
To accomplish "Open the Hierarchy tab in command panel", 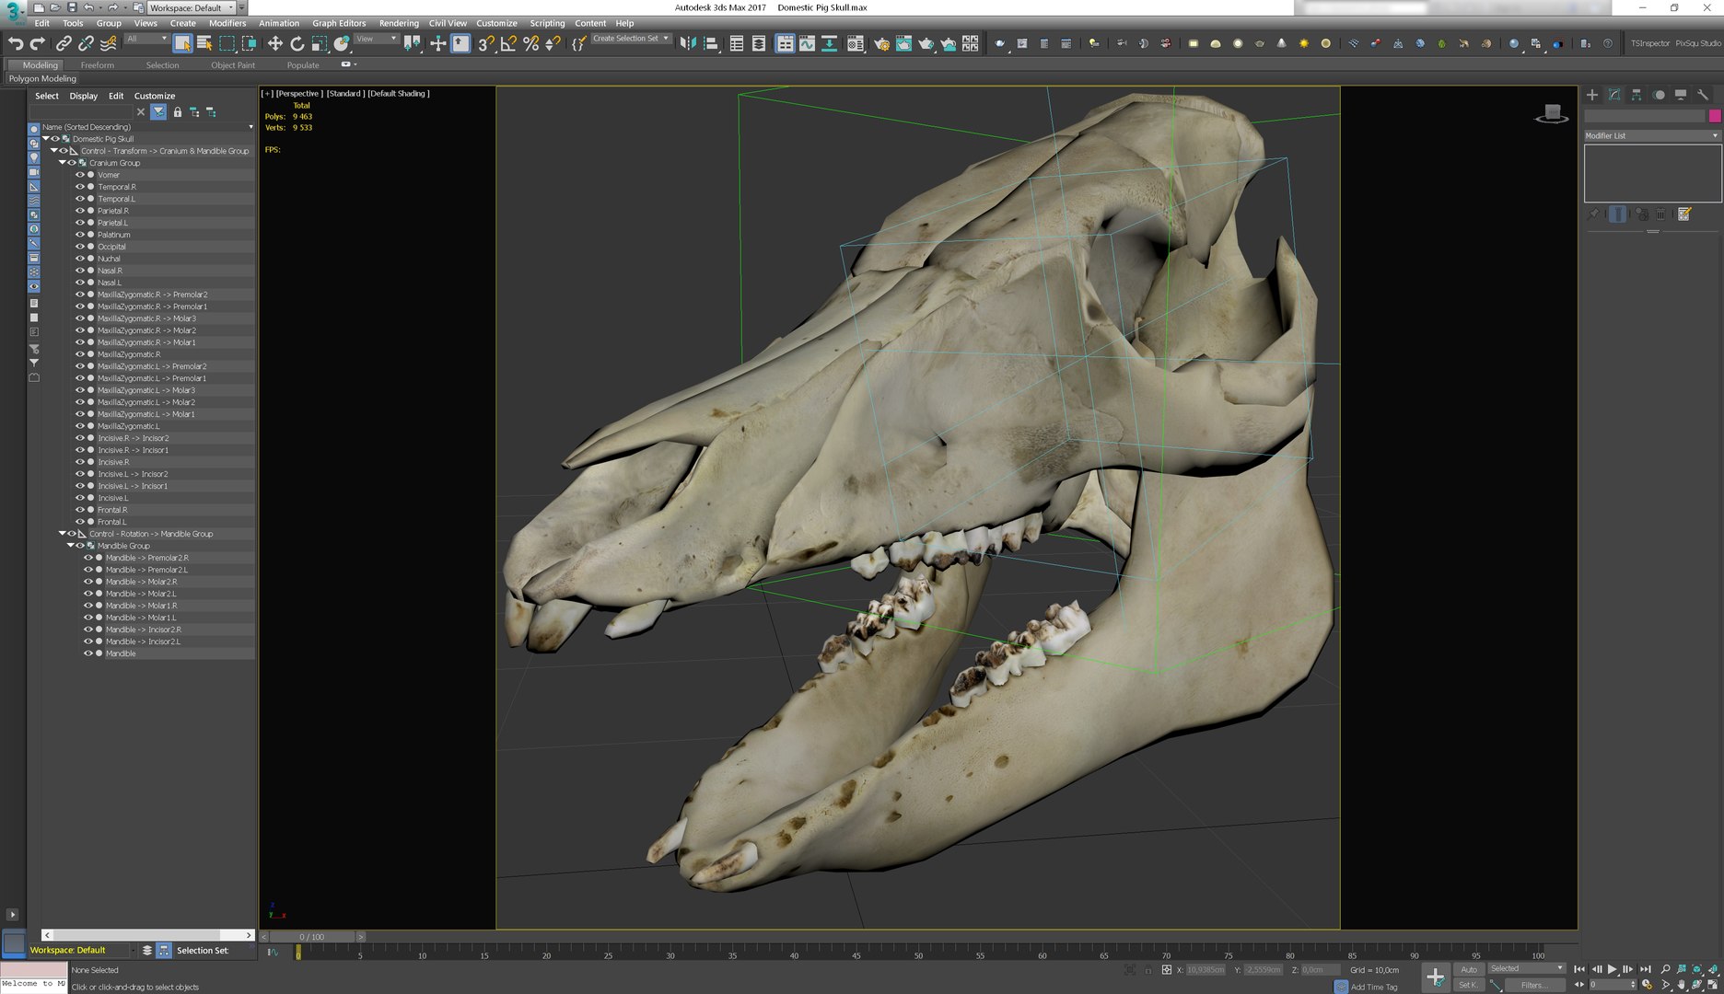I will [1637, 95].
